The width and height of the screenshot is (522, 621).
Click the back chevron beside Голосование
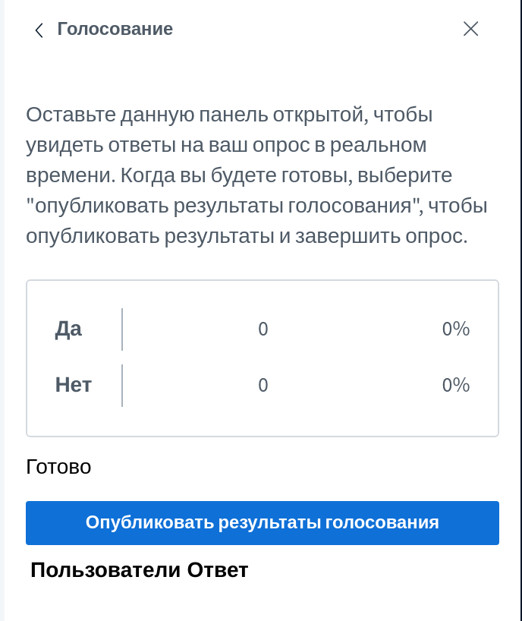click(x=39, y=30)
